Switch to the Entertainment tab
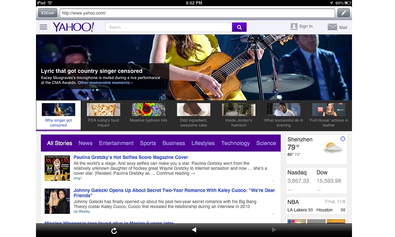This screenshot has height=237, width=395. (x=116, y=143)
